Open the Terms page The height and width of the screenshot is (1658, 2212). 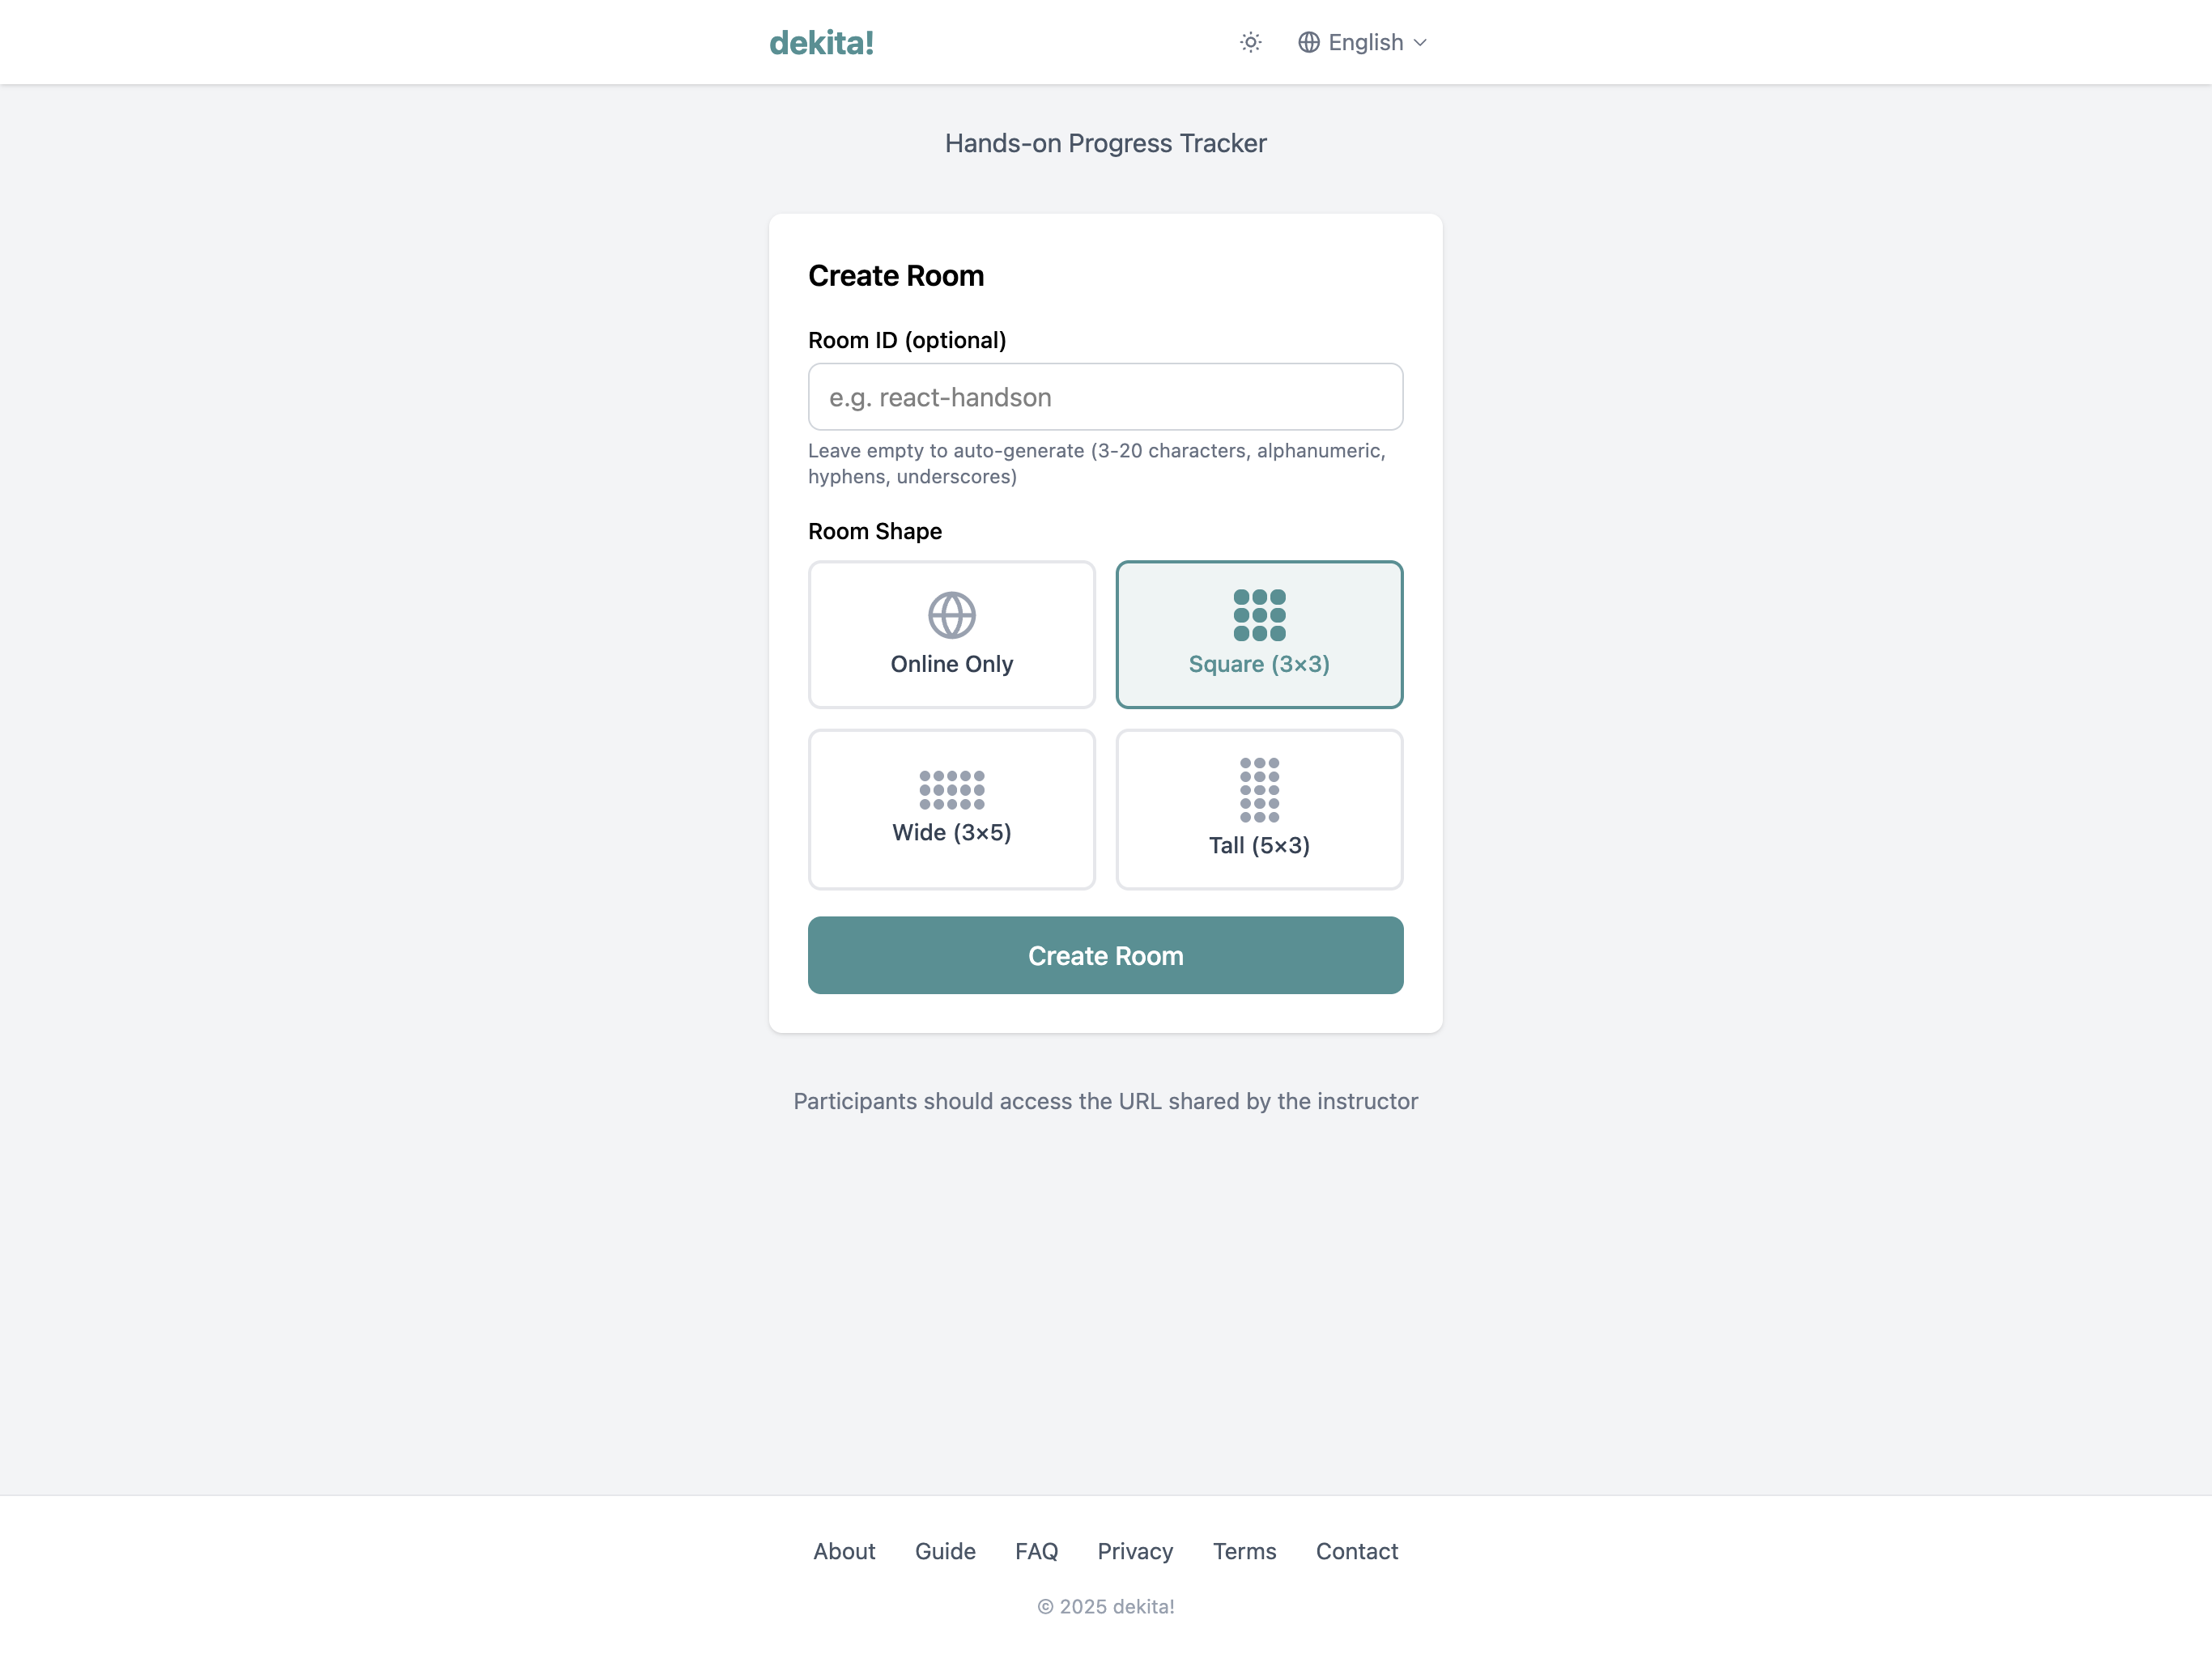click(1243, 1551)
